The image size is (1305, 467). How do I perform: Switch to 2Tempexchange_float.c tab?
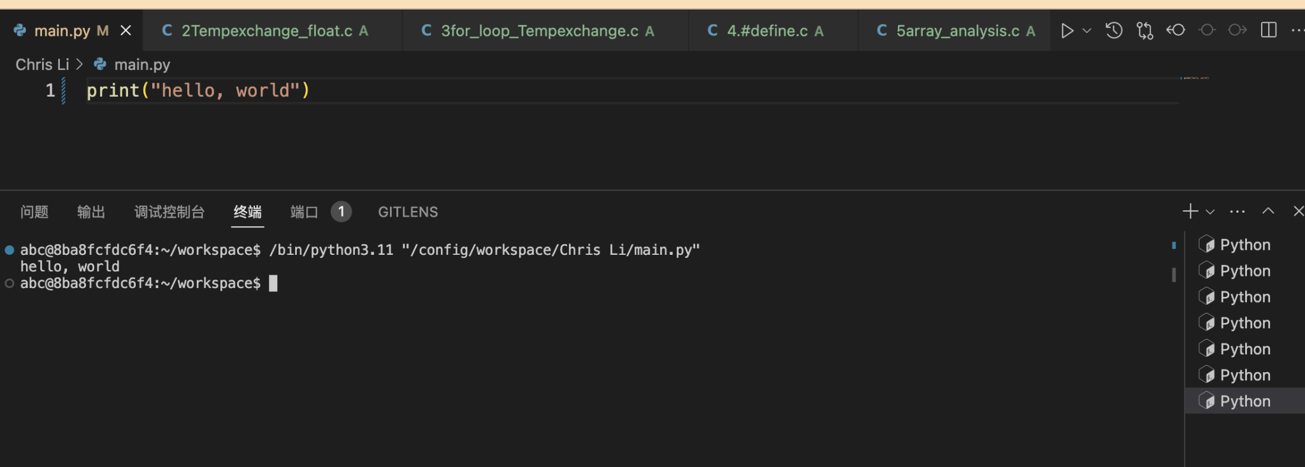(266, 31)
